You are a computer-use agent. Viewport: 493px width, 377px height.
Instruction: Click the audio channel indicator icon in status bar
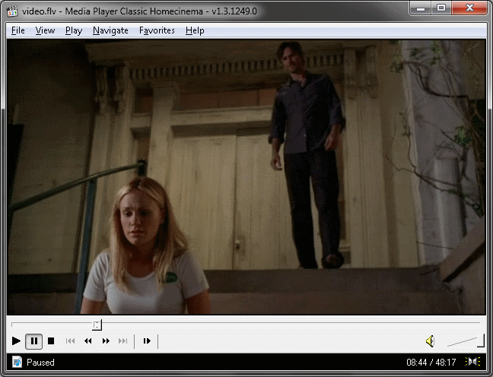(472, 362)
